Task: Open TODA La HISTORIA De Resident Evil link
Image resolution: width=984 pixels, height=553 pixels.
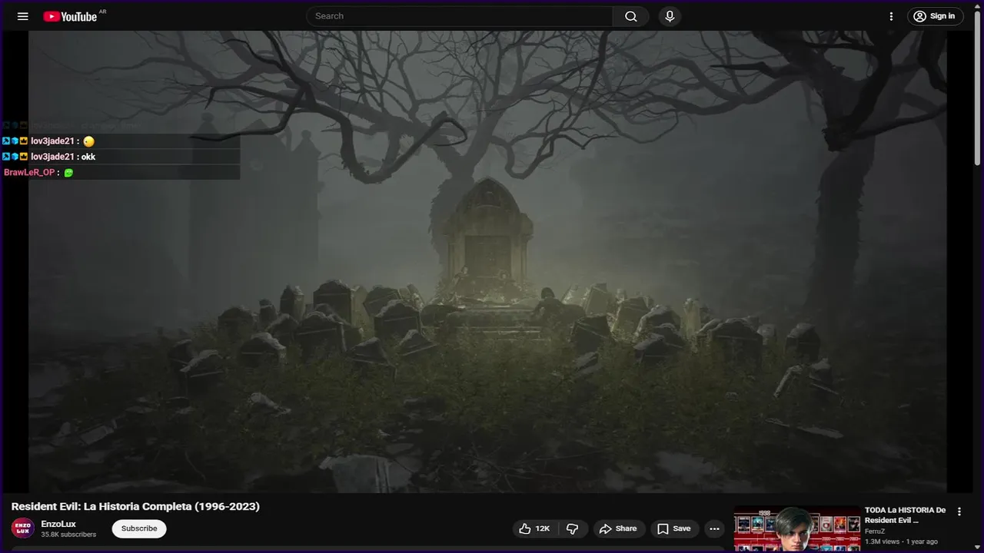Action: pyautogui.click(x=905, y=515)
